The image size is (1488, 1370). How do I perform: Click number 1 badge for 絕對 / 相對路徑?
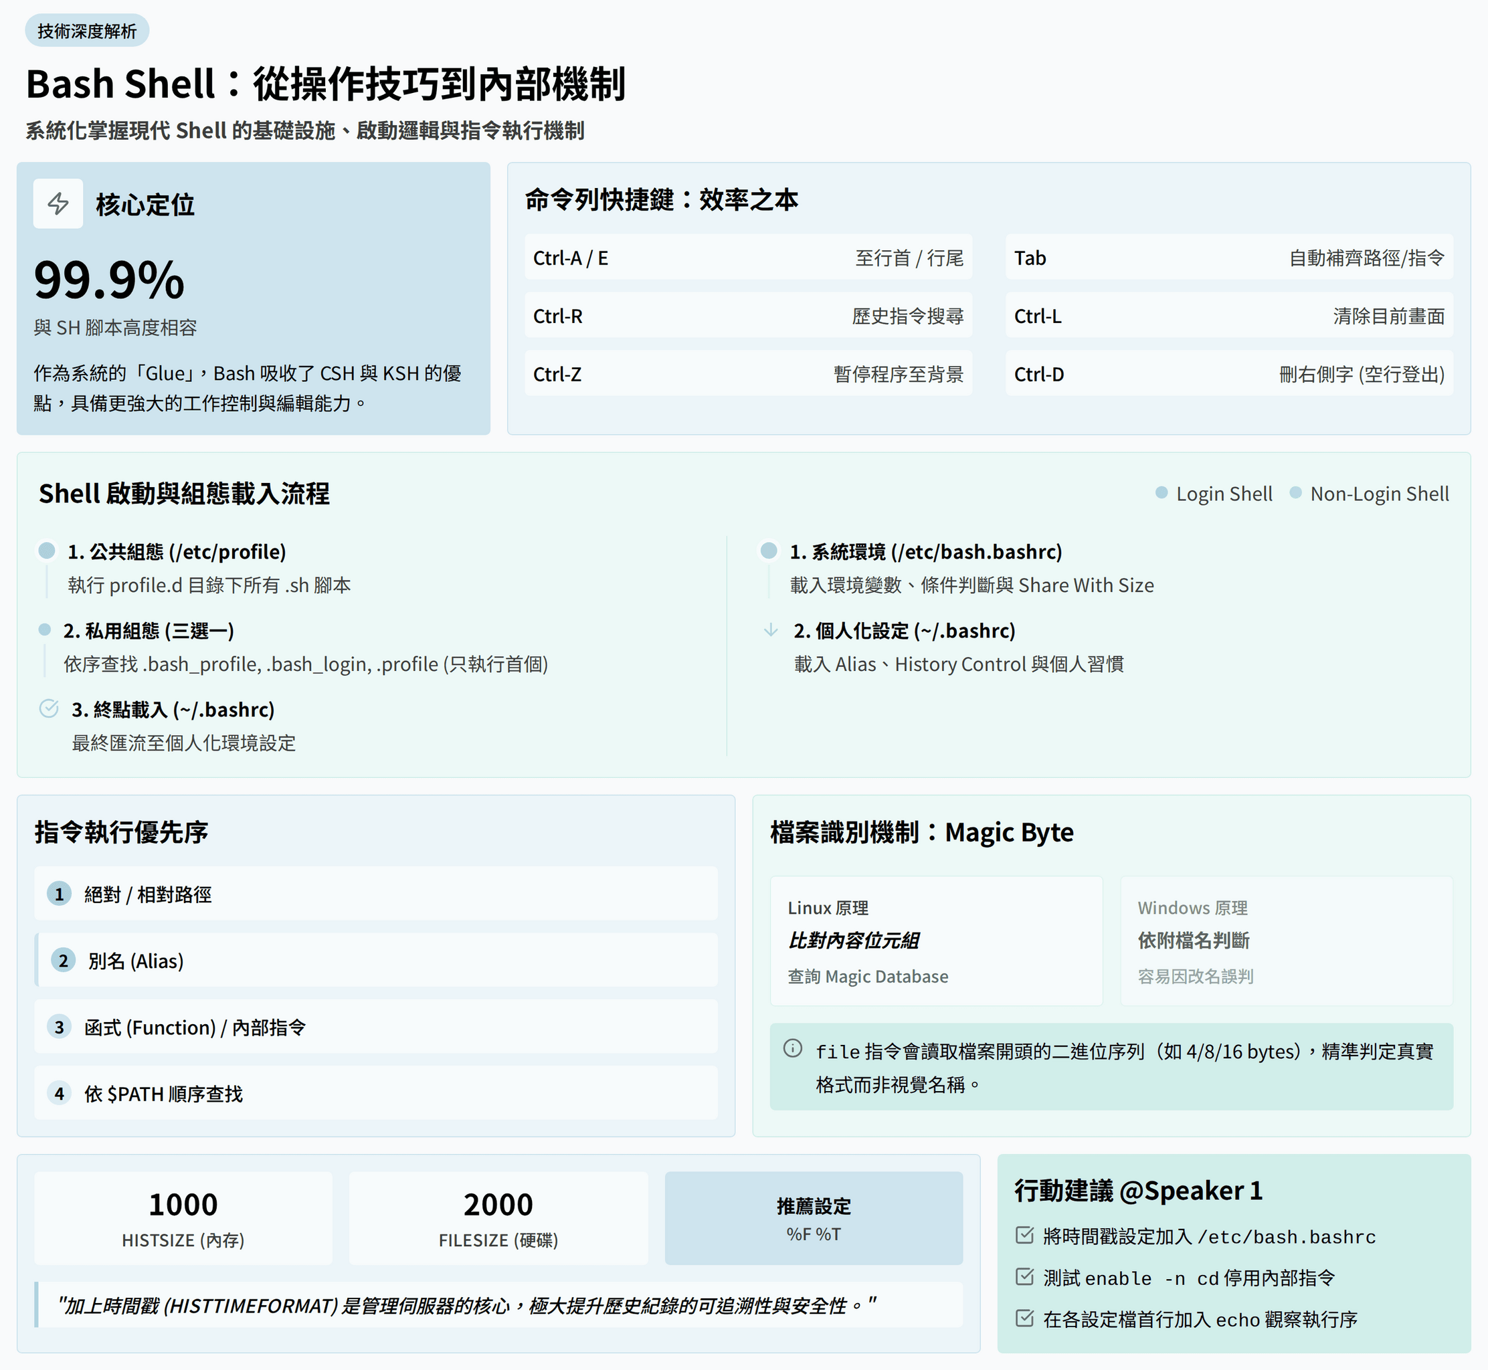pos(60,893)
